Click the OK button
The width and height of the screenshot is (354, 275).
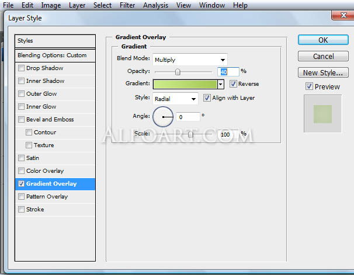(x=323, y=40)
